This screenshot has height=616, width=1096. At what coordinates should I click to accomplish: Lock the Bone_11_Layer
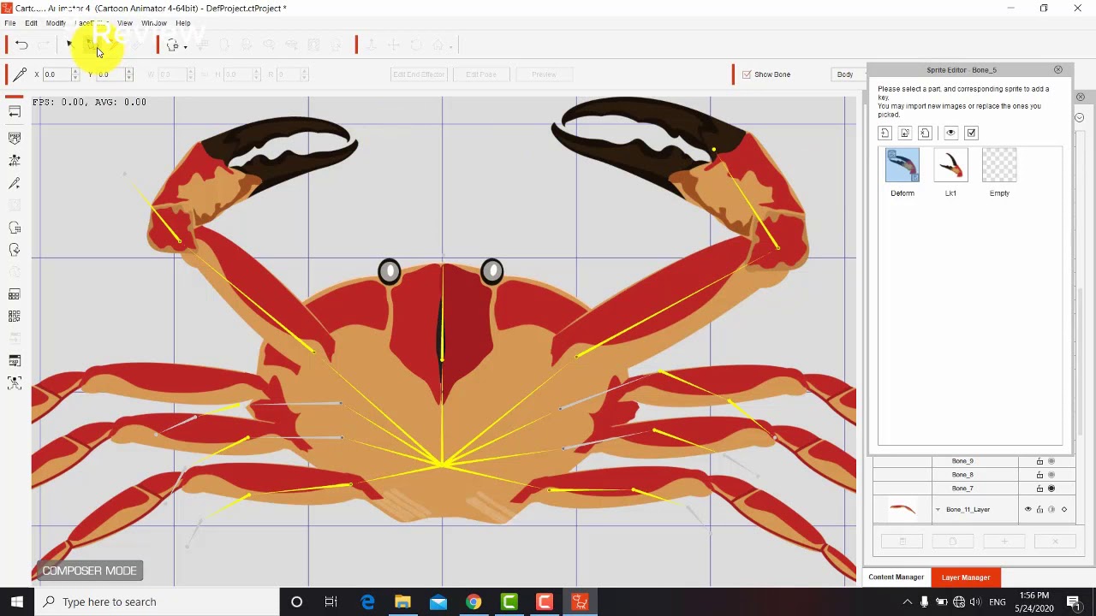point(1039,510)
